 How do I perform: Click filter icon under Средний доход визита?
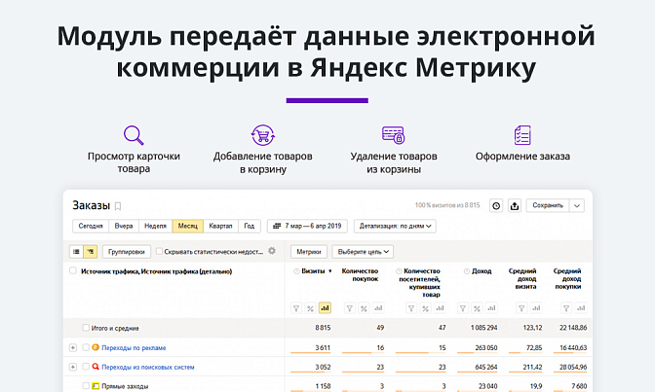[521, 308]
